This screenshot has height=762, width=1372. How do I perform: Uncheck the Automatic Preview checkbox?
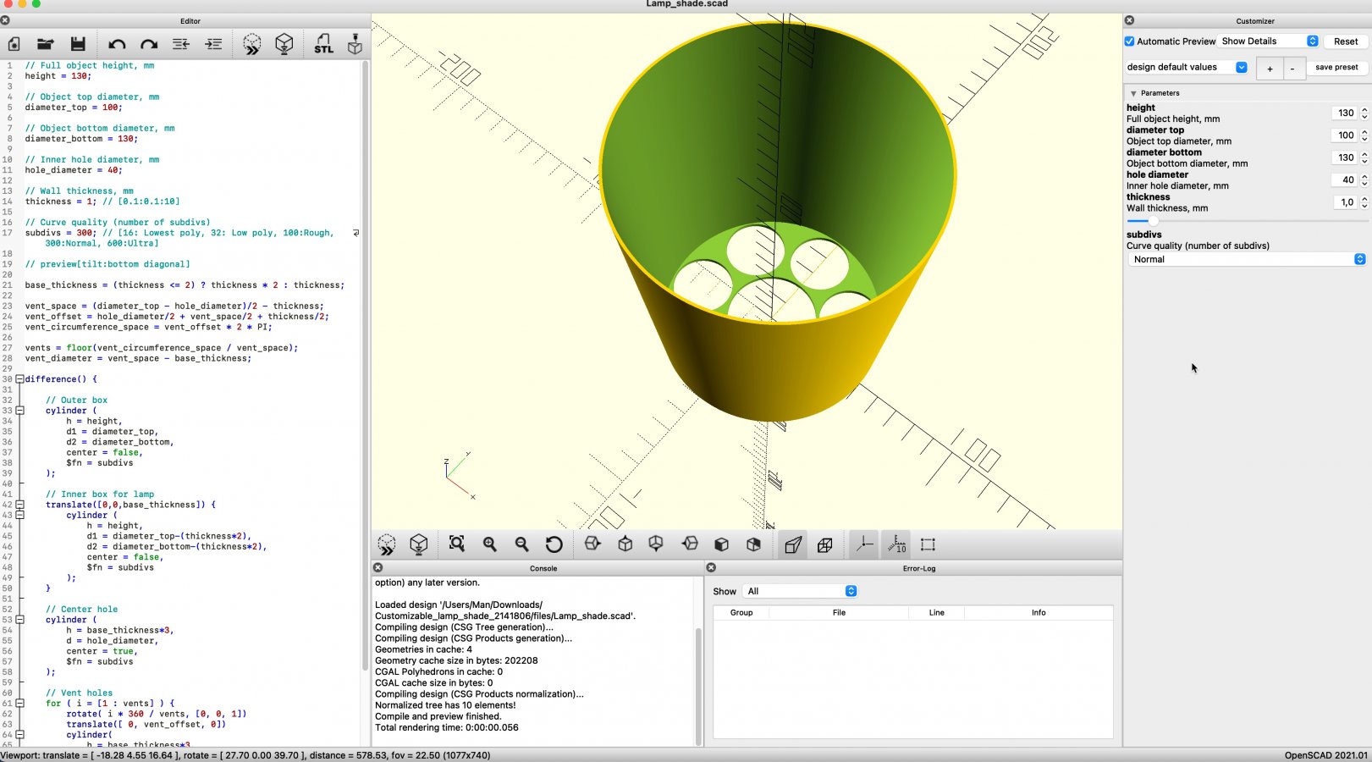pyautogui.click(x=1129, y=41)
